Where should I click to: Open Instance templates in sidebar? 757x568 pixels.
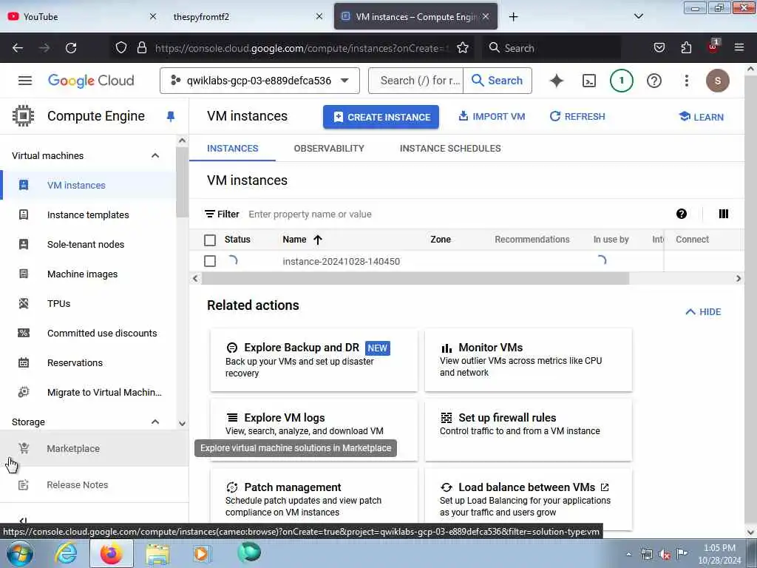(x=88, y=215)
